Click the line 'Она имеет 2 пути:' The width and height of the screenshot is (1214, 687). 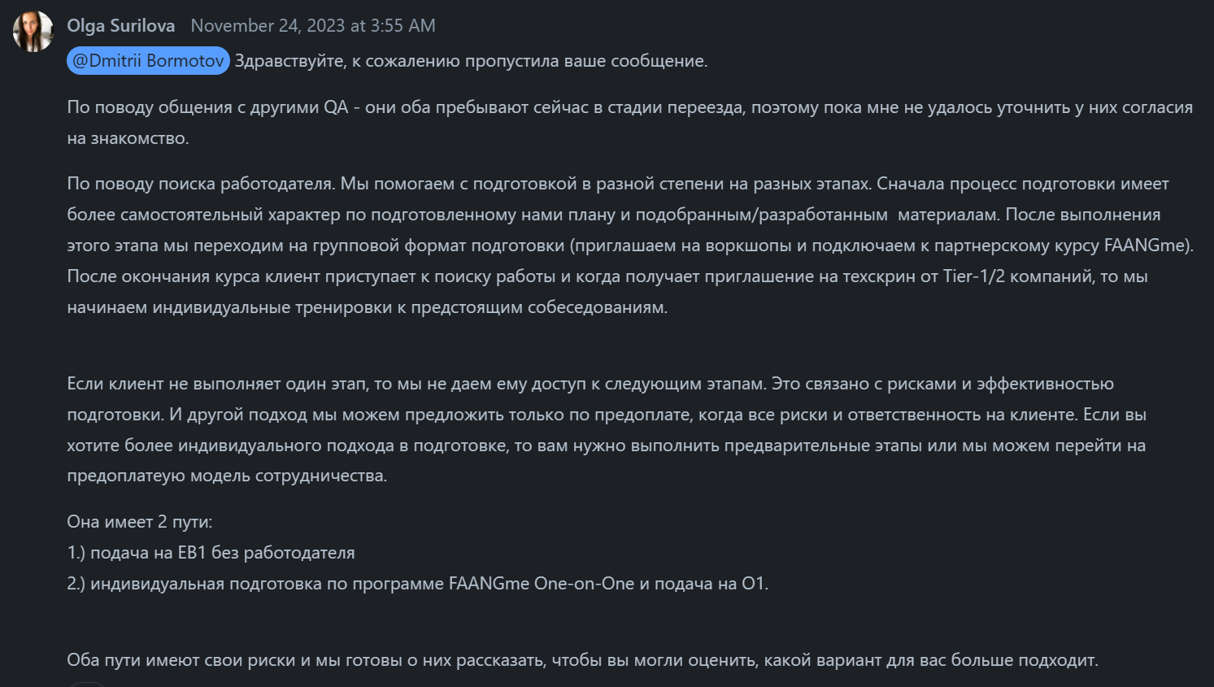tap(140, 522)
